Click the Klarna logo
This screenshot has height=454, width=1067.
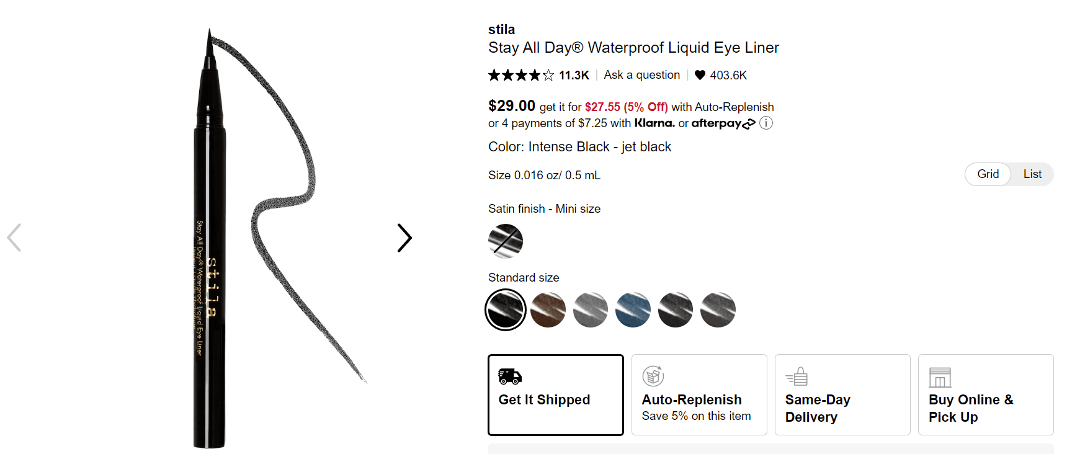click(654, 123)
